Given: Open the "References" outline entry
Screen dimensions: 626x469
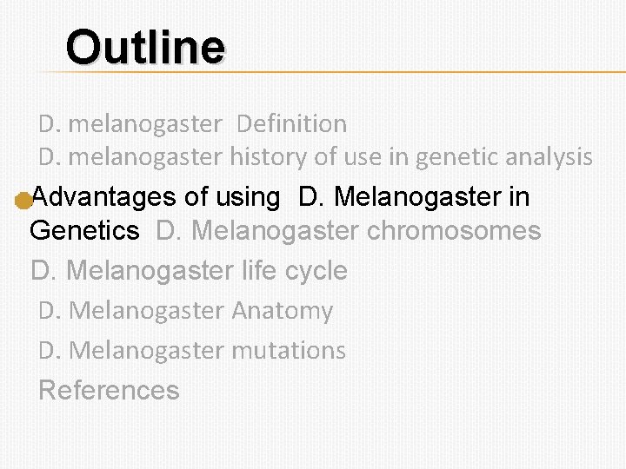Looking at the screenshot, I should point(109,390).
